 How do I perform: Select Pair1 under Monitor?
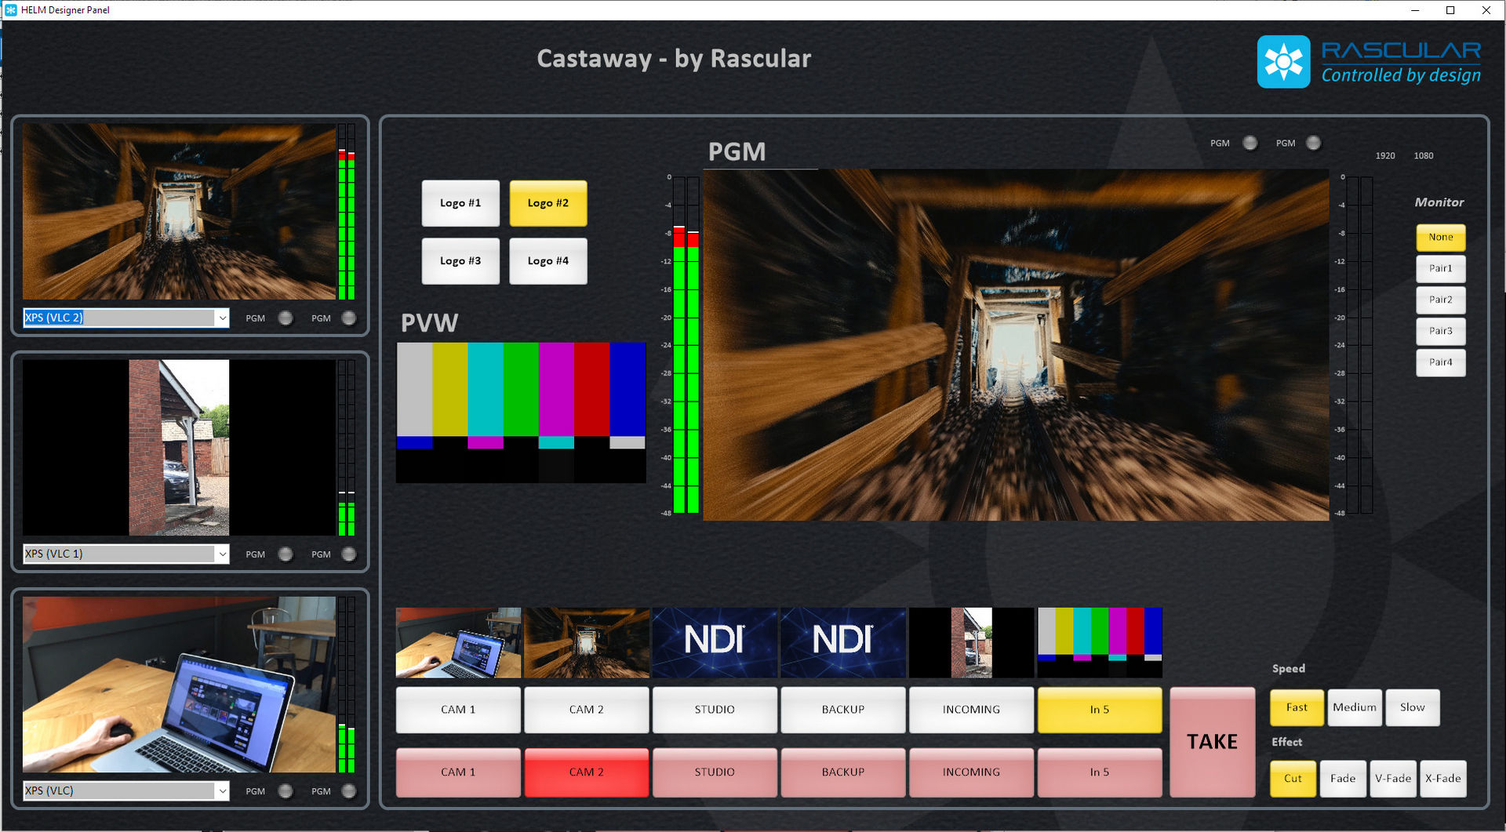[1440, 268]
